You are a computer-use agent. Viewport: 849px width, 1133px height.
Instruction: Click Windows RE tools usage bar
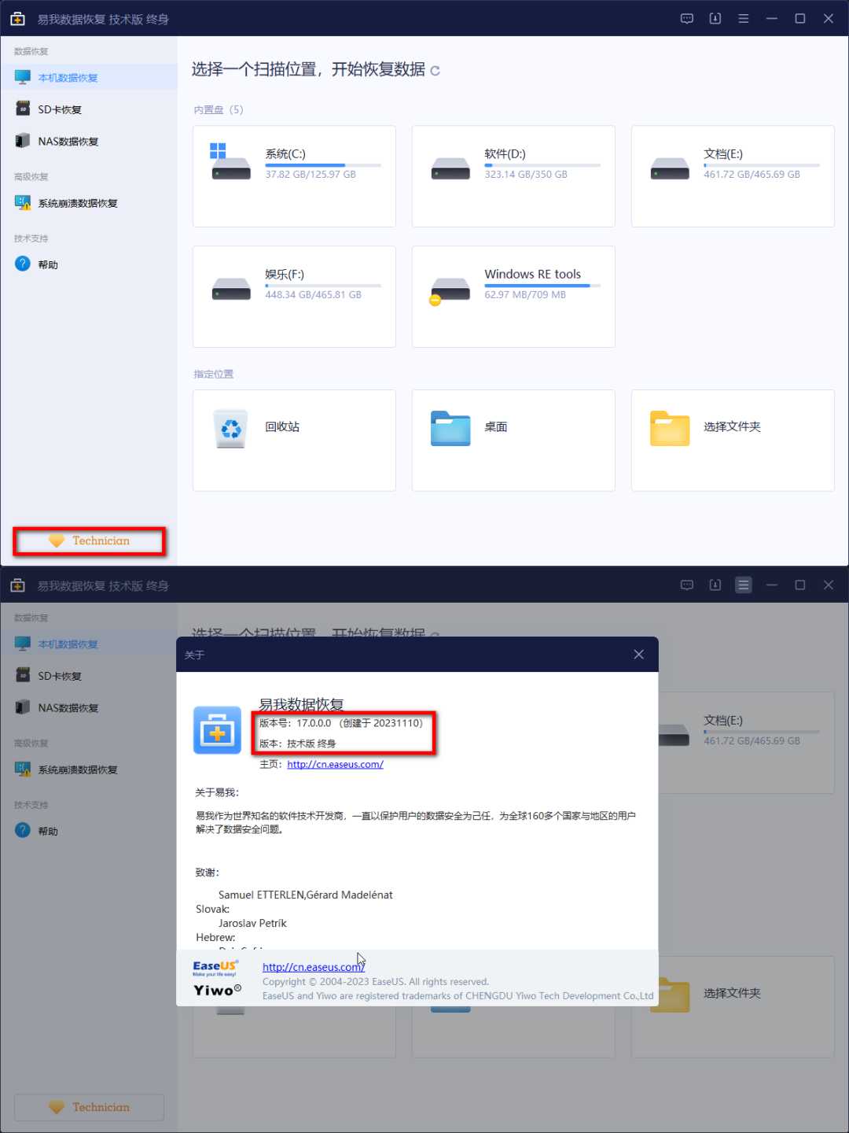click(542, 286)
